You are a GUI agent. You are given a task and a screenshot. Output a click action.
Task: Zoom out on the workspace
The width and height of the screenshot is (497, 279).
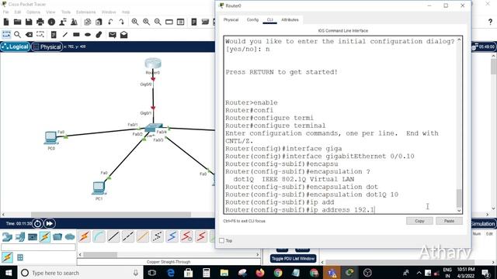coord(158,22)
